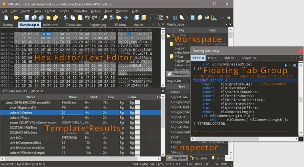
Task: Click the Run Template play icon in ZIP.bt
Action: (286, 66)
